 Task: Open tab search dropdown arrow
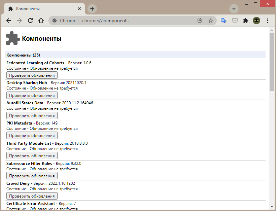(x=234, y=9)
